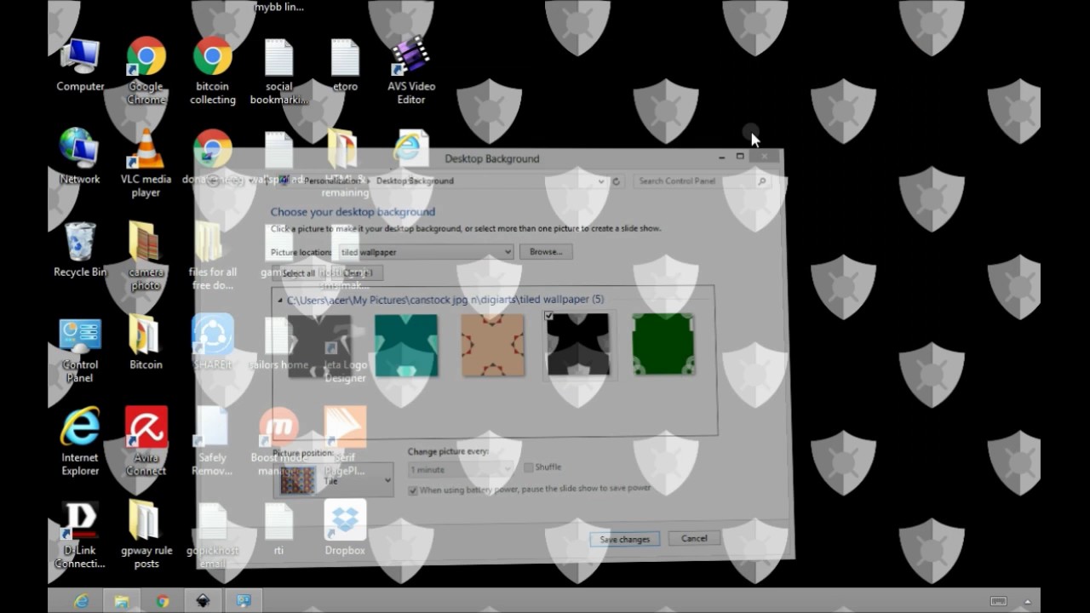Click the back arrow in Desktop Background

(214, 180)
